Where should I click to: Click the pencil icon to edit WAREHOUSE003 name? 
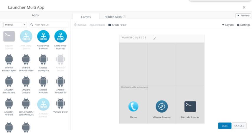click(x=155, y=38)
